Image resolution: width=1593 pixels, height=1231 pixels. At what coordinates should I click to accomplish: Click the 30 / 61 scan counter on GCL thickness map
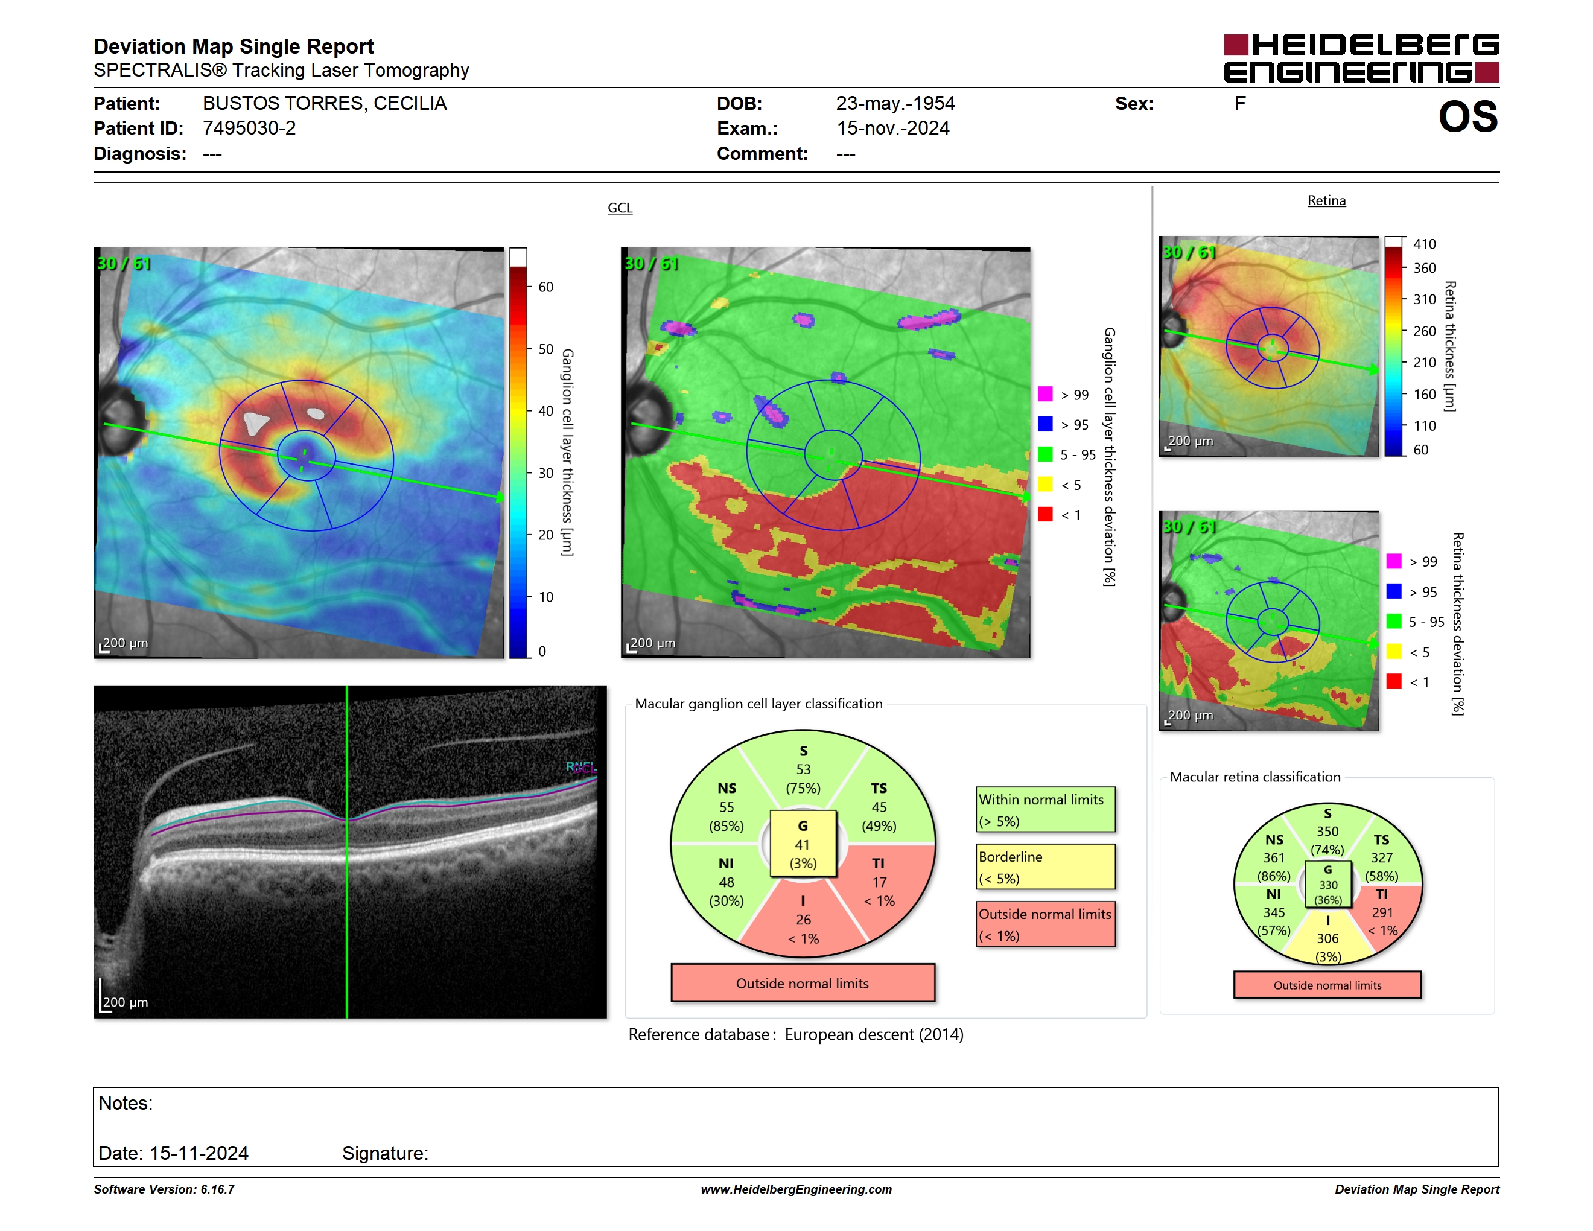[x=124, y=263]
